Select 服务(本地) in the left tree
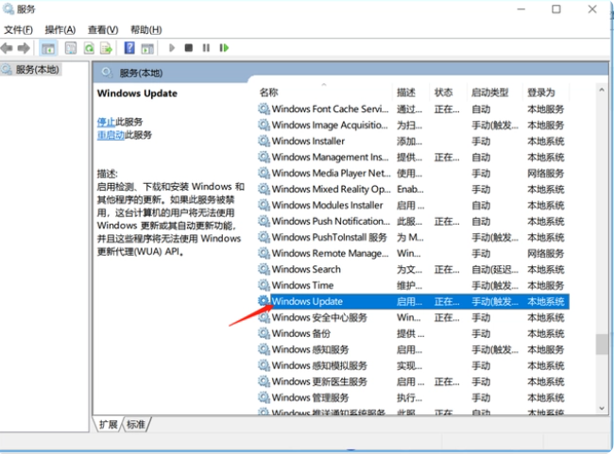Viewport: 615px width, 454px height. [37, 70]
